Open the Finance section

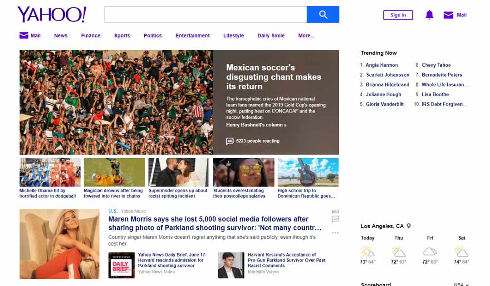[91, 36]
